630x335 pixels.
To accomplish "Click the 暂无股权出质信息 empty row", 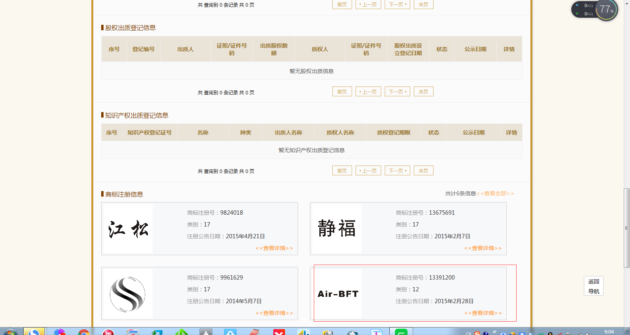I will click(x=311, y=71).
